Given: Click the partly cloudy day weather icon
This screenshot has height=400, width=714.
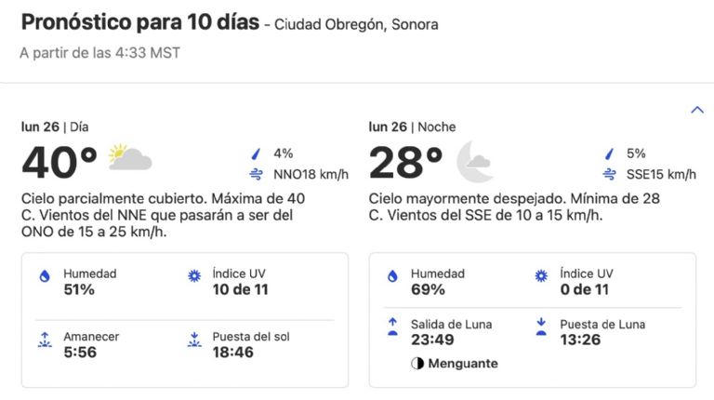Looking at the screenshot, I should click(129, 157).
